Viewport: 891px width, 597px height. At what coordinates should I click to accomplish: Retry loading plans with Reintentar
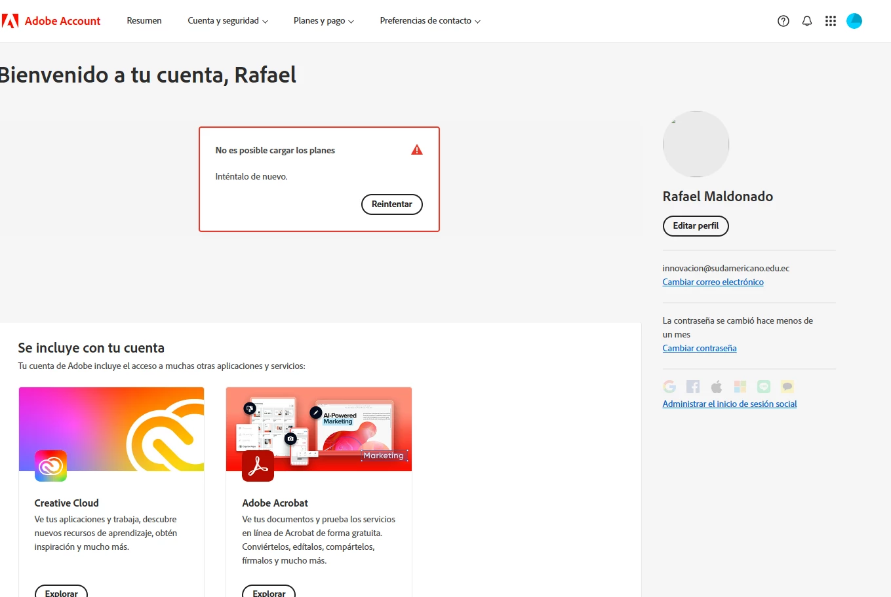392,204
